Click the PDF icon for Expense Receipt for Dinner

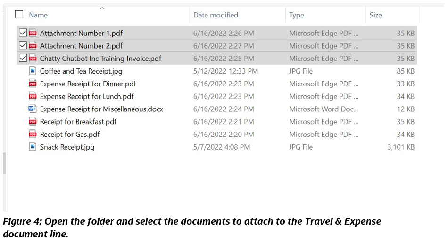coord(33,84)
